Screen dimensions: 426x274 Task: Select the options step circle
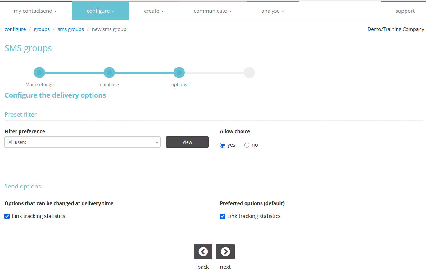coord(179,73)
